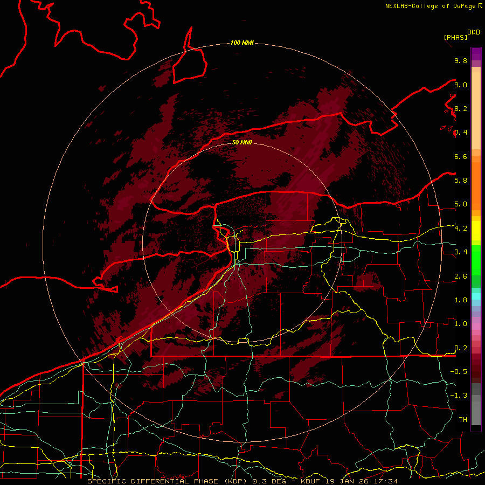
Task: Select the 100 NMI range ring label
Action: coord(242,43)
